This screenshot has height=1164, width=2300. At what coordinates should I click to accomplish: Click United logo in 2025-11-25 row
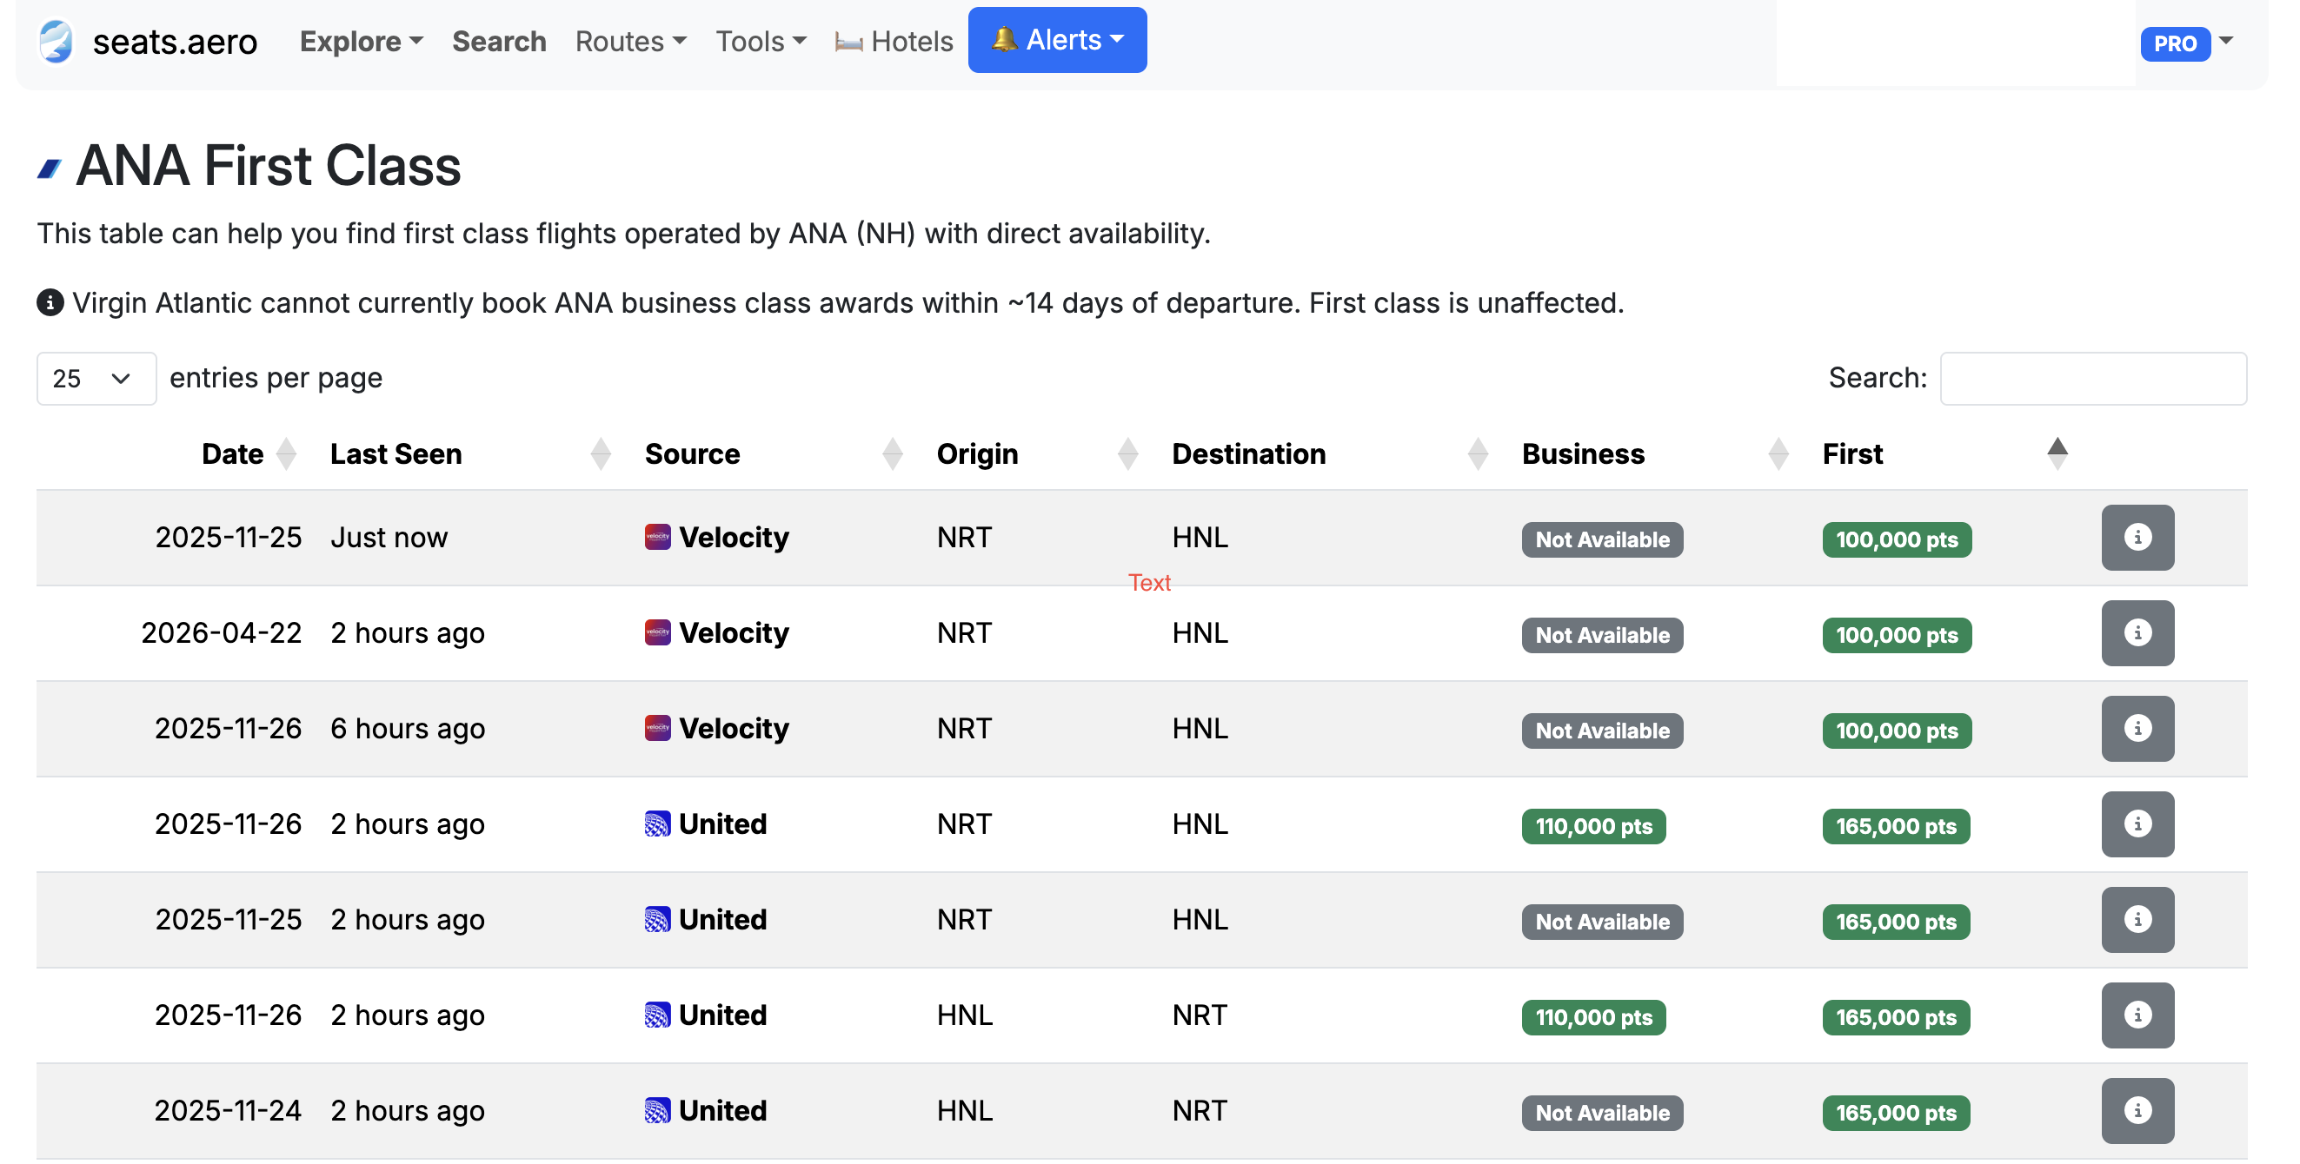click(x=657, y=919)
